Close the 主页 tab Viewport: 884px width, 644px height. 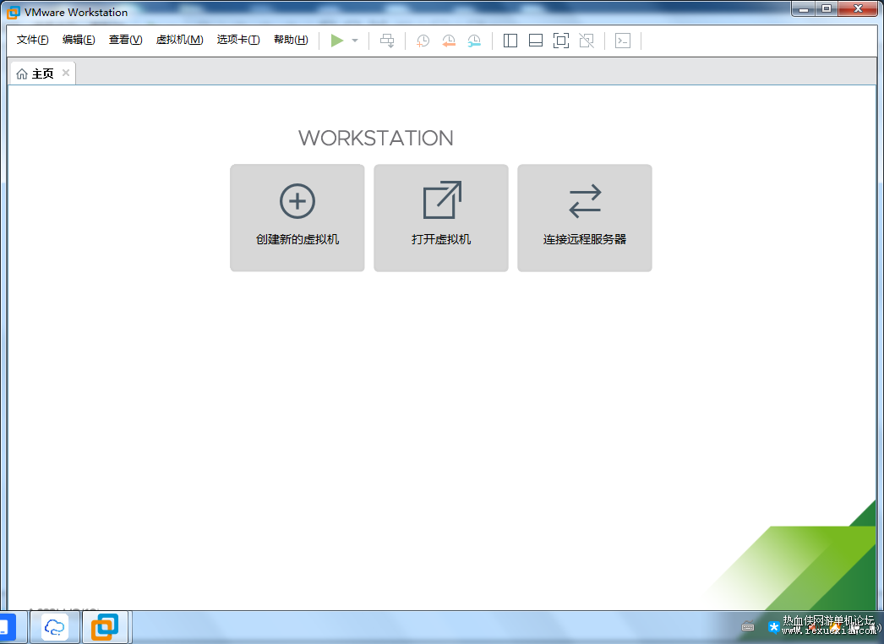point(66,73)
